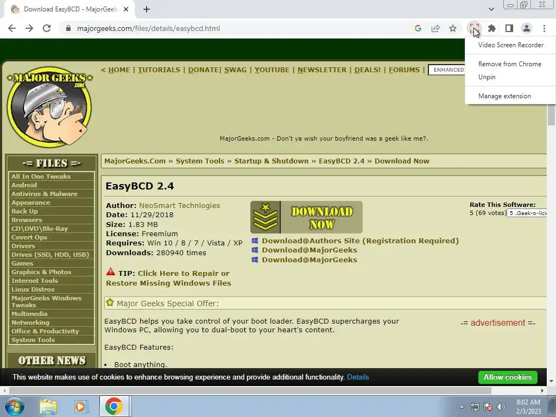
Task: Click the Special Offer star icon
Action: click(x=110, y=302)
